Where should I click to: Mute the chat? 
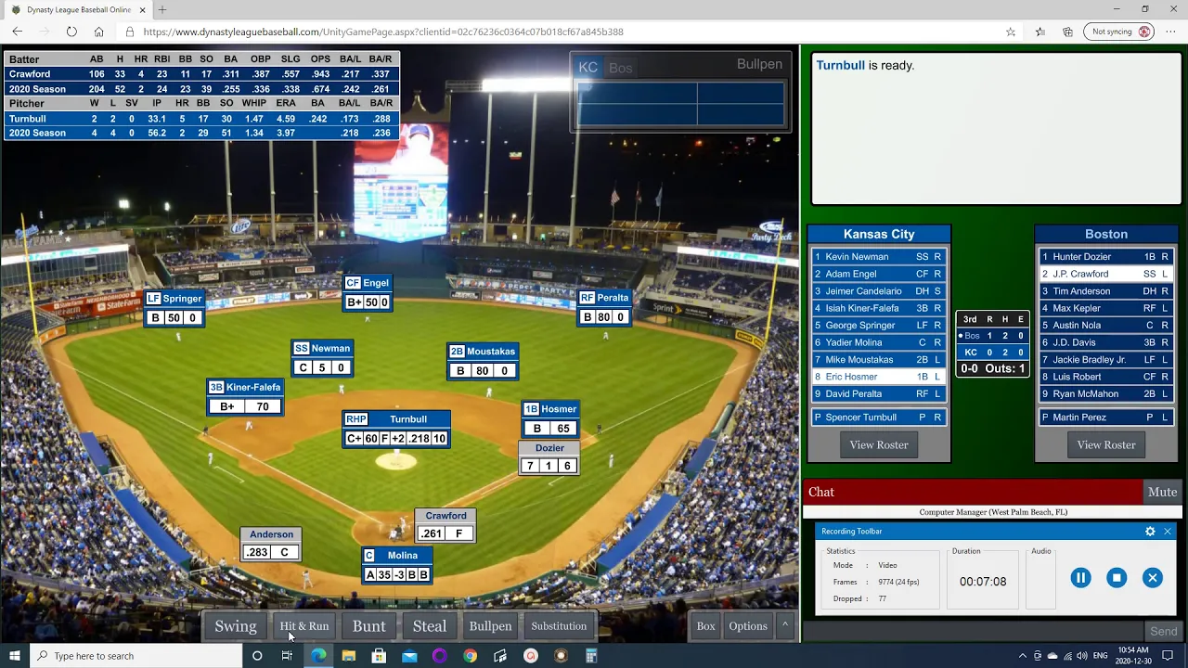click(x=1162, y=492)
